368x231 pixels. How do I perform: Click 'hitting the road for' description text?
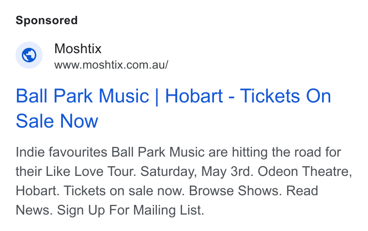coord(286,152)
